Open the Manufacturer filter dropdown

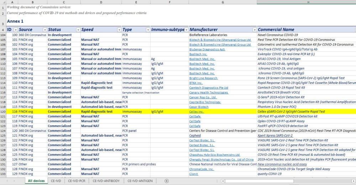pos(254,30)
